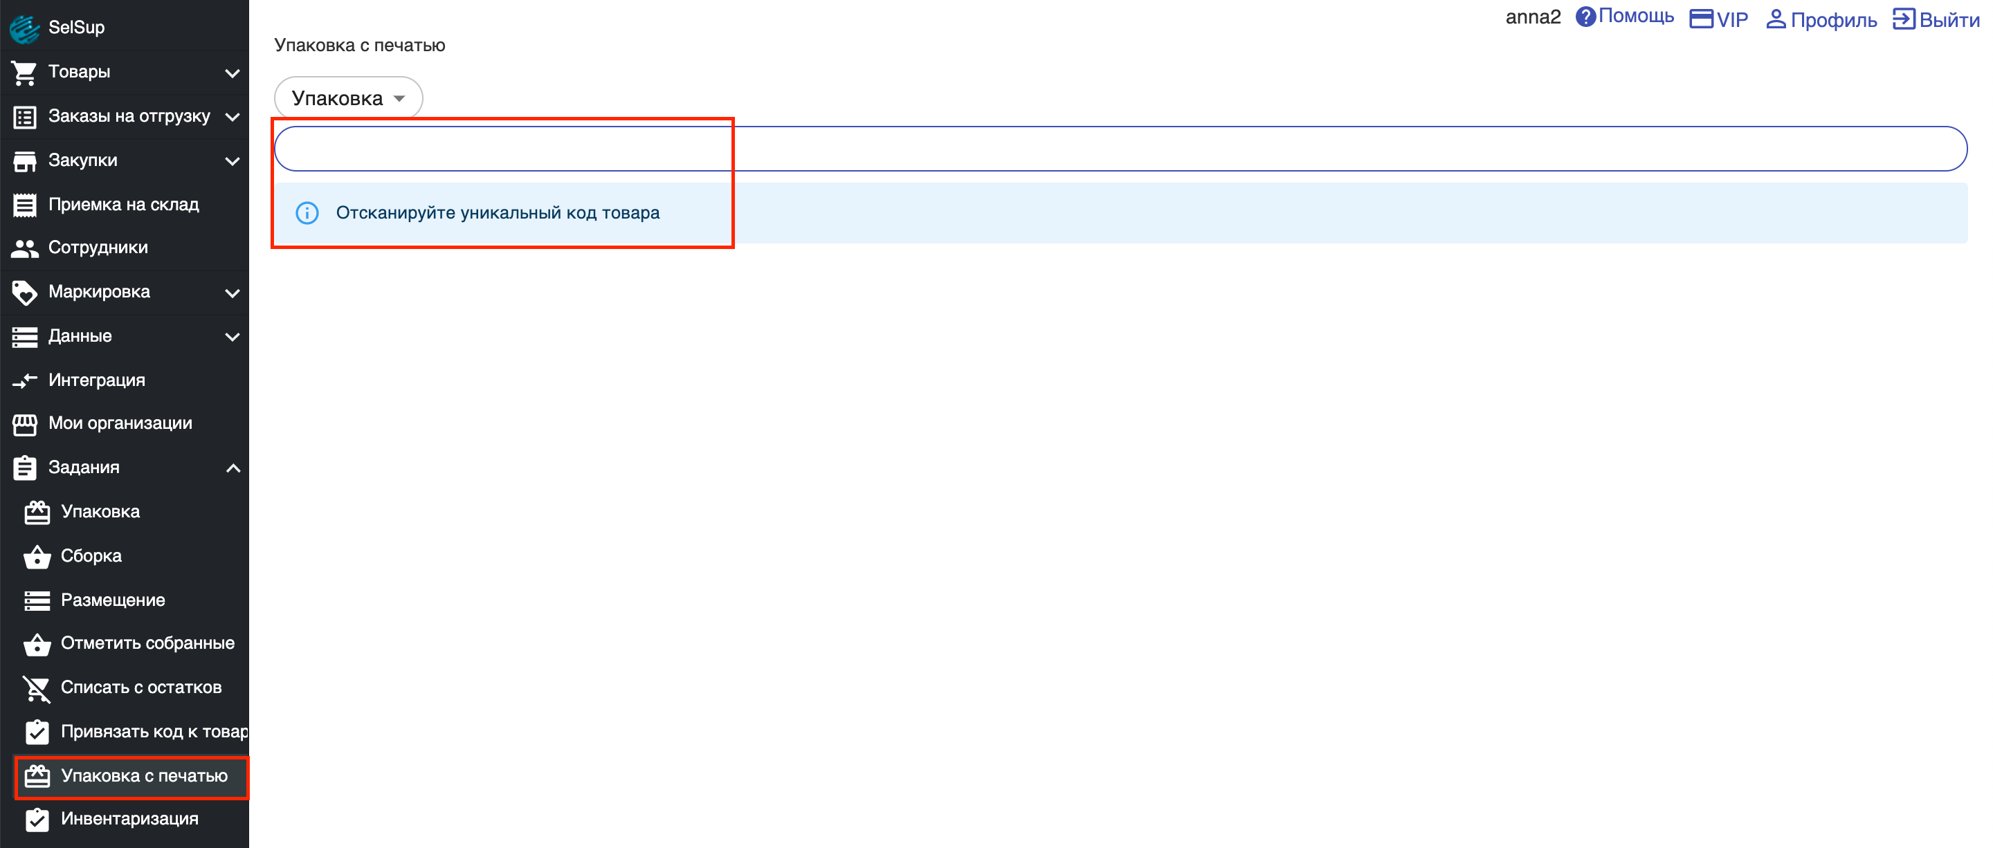Open the Помощь link
The width and height of the screenshot is (1993, 848).
(x=1625, y=17)
